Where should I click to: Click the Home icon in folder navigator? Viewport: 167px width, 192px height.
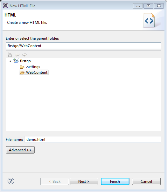coord(10,55)
